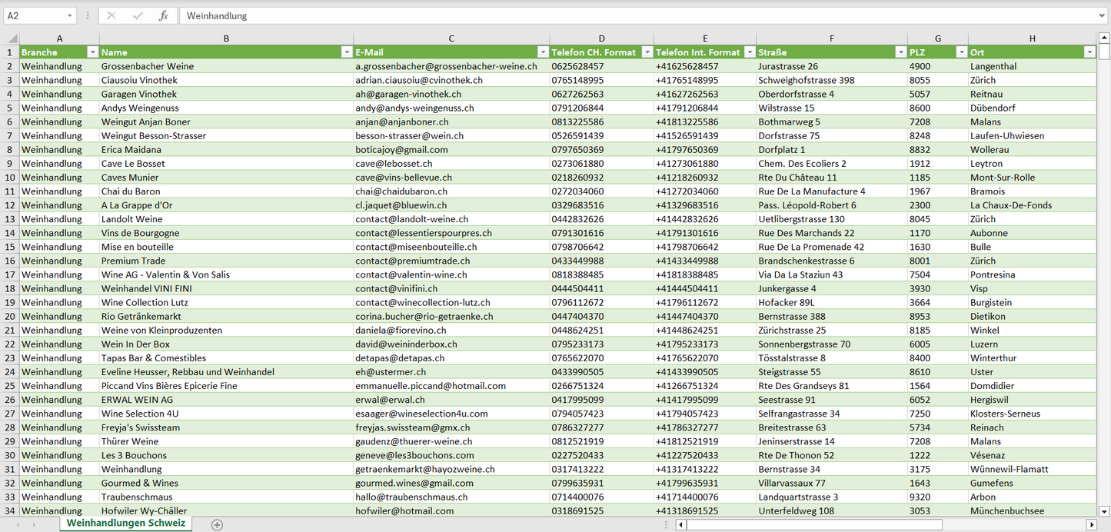The width and height of the screenshot is (1111, 532).
Task: Click the vertical scrollbar down arrow
Action: pyautogui.click(x=1104, y=510)
